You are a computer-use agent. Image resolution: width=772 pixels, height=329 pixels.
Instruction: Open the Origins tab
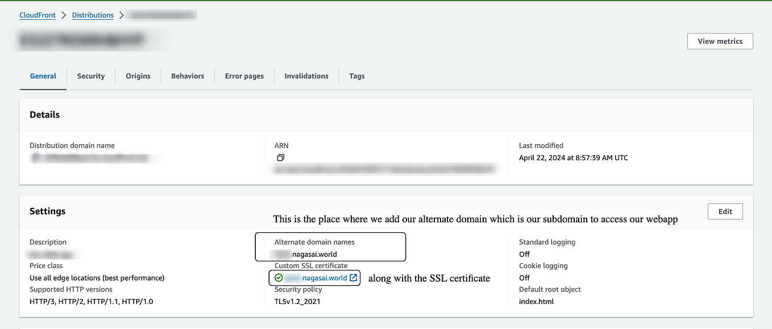point(138,76)
